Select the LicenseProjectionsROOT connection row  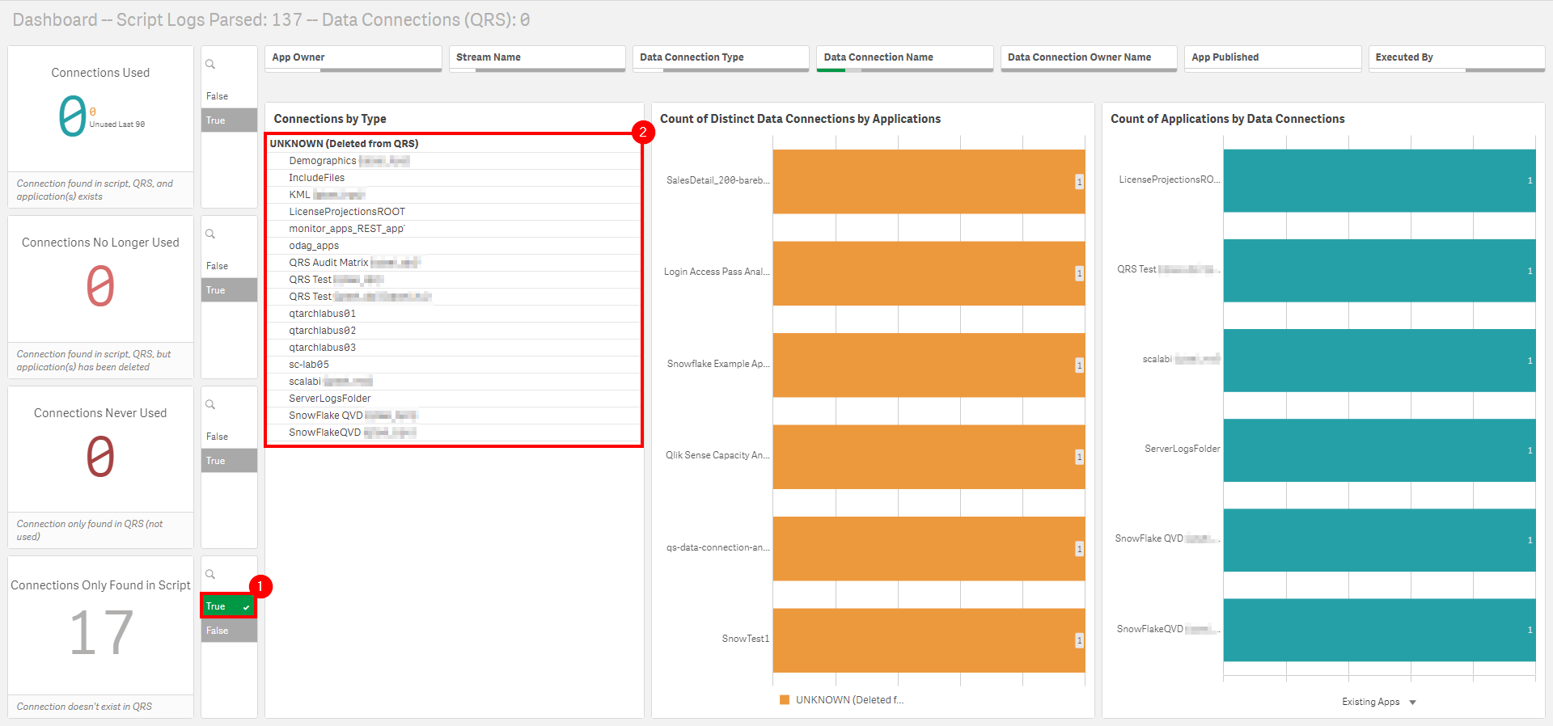(347, 212)
